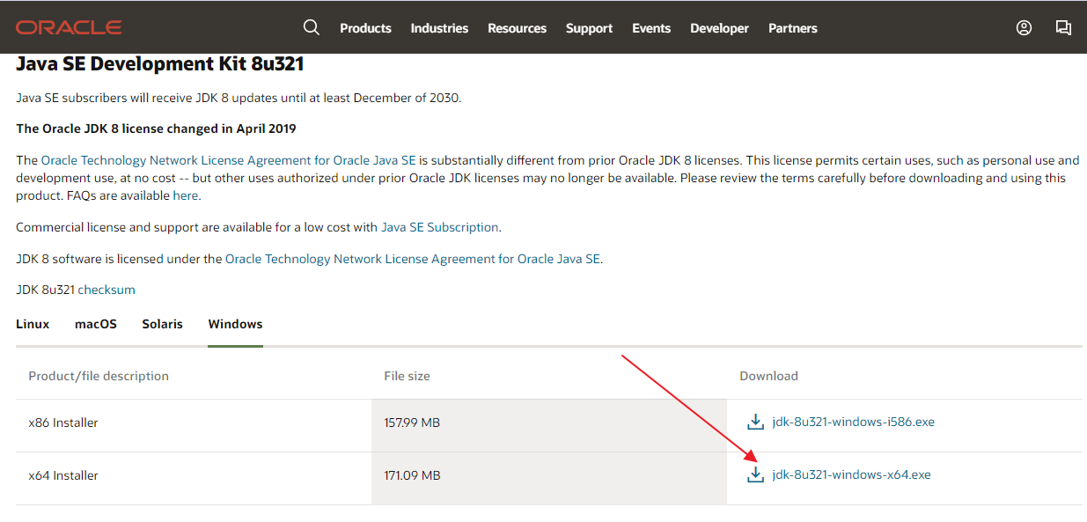Open the Events menu
Image resolution: width=1087 pixels, height=522 pixels.
[x=651, y=28]
